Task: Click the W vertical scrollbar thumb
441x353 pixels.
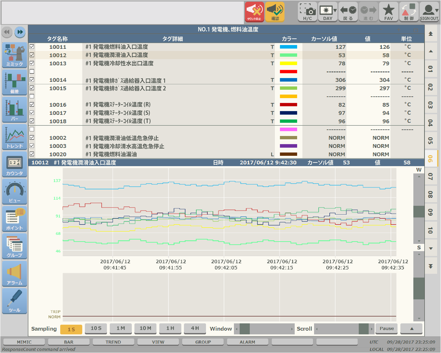Action: [x=419, y=212]
